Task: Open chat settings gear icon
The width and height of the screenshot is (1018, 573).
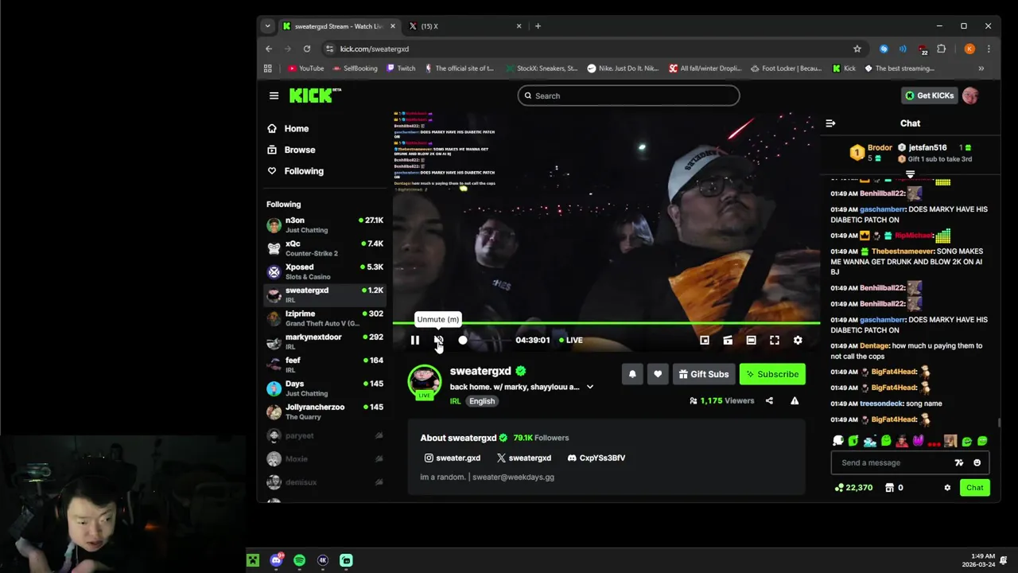Action: point(947,488)
